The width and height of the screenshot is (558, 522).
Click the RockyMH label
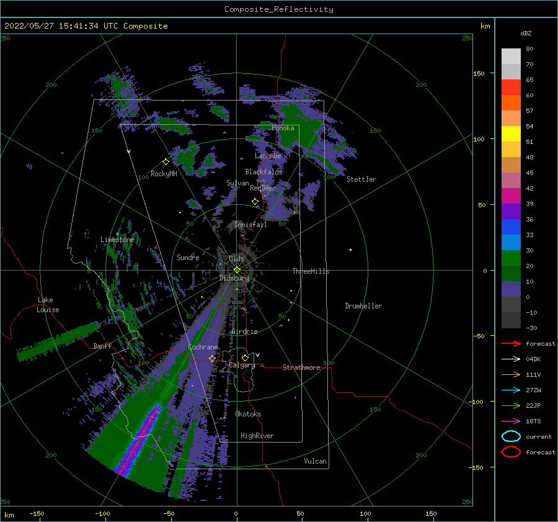coord(164,174)
